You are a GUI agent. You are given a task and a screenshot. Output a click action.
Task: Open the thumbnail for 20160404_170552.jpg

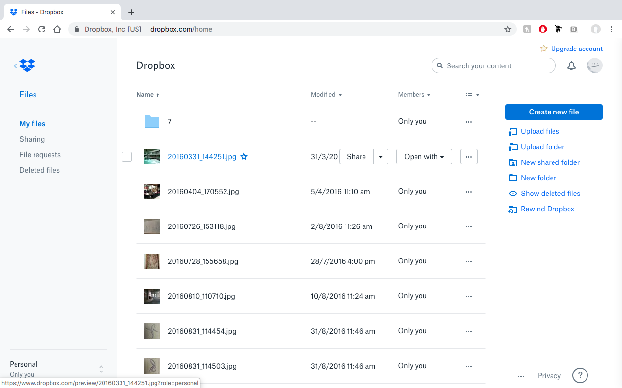tap(152, 191)
